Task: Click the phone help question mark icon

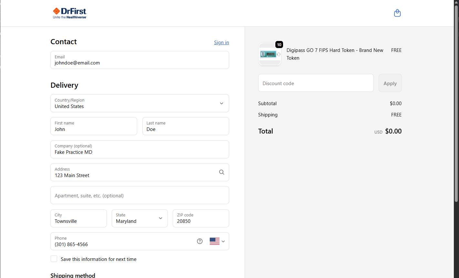Action: (x=200, y=241)
